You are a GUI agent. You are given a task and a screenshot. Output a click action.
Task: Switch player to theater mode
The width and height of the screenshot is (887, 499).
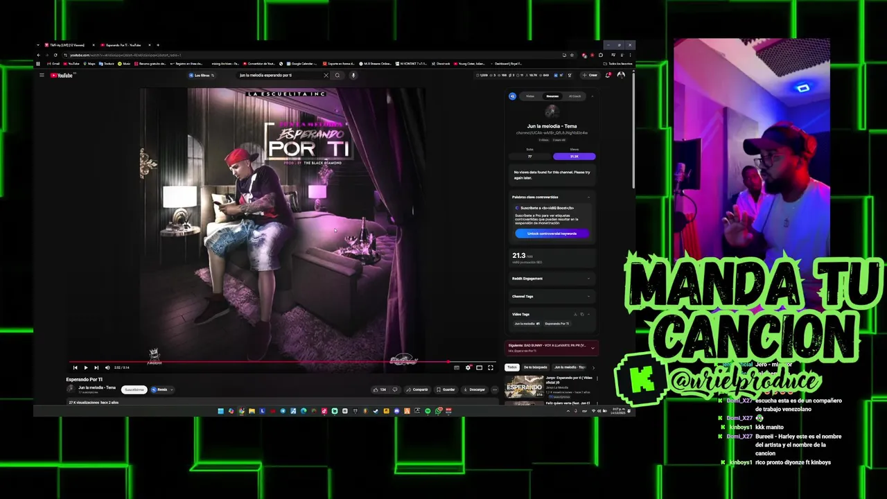(x=479, y=367)
